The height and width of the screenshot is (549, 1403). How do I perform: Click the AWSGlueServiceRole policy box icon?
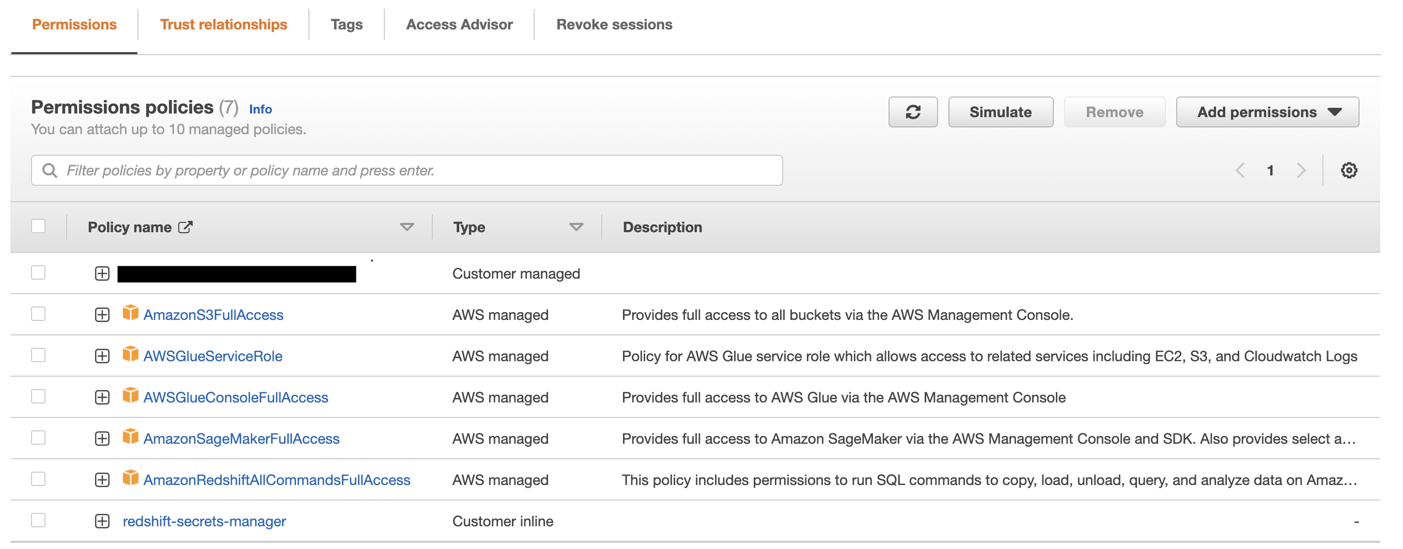[x=130, y=354]
